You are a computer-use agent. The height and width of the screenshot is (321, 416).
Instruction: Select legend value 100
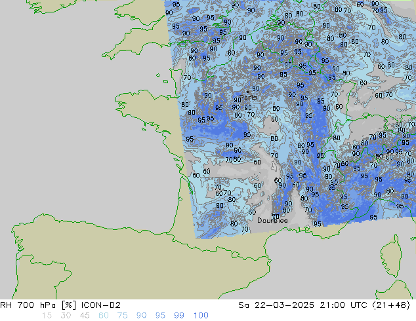click(201, 316)
